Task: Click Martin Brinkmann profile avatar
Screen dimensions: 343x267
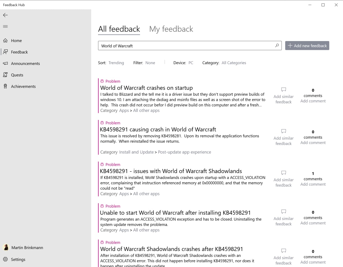Action: point(6,247)
